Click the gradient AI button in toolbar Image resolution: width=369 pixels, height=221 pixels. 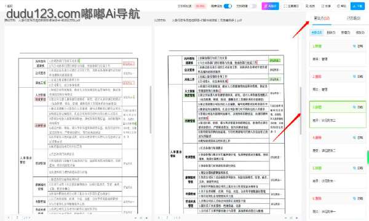point(270,6)
